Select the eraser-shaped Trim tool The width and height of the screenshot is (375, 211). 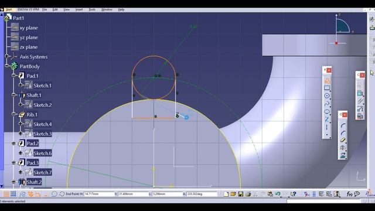[343, 140]
